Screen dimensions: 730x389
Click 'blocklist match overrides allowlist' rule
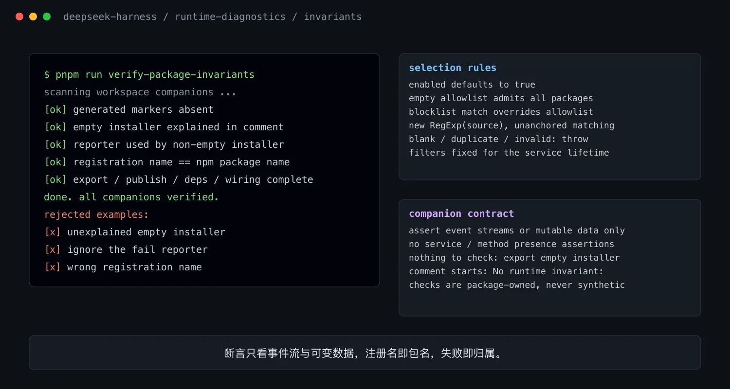click(x=501, y=112)
